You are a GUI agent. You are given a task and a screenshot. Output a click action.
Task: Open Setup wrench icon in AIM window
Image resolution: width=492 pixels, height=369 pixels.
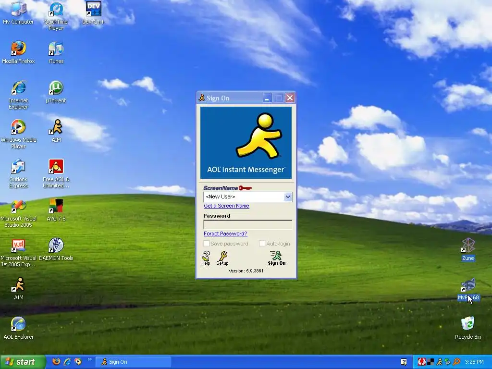pos(222,258)
